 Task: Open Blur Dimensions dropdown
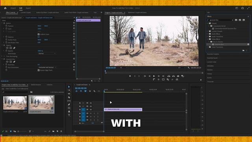point(47,67)
